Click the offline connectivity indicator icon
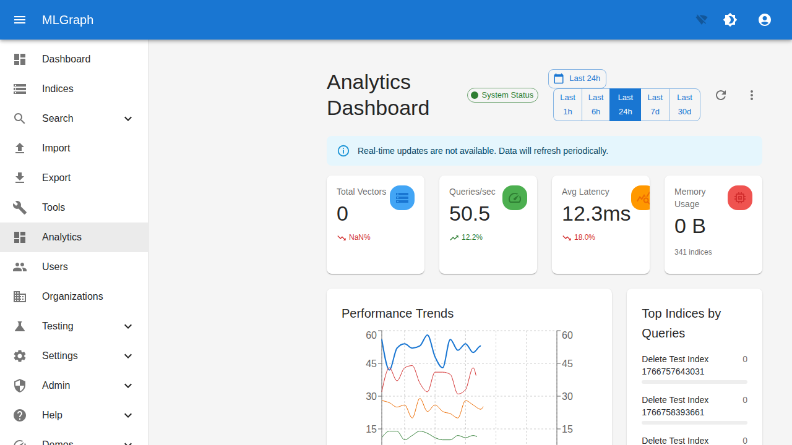 701,20
